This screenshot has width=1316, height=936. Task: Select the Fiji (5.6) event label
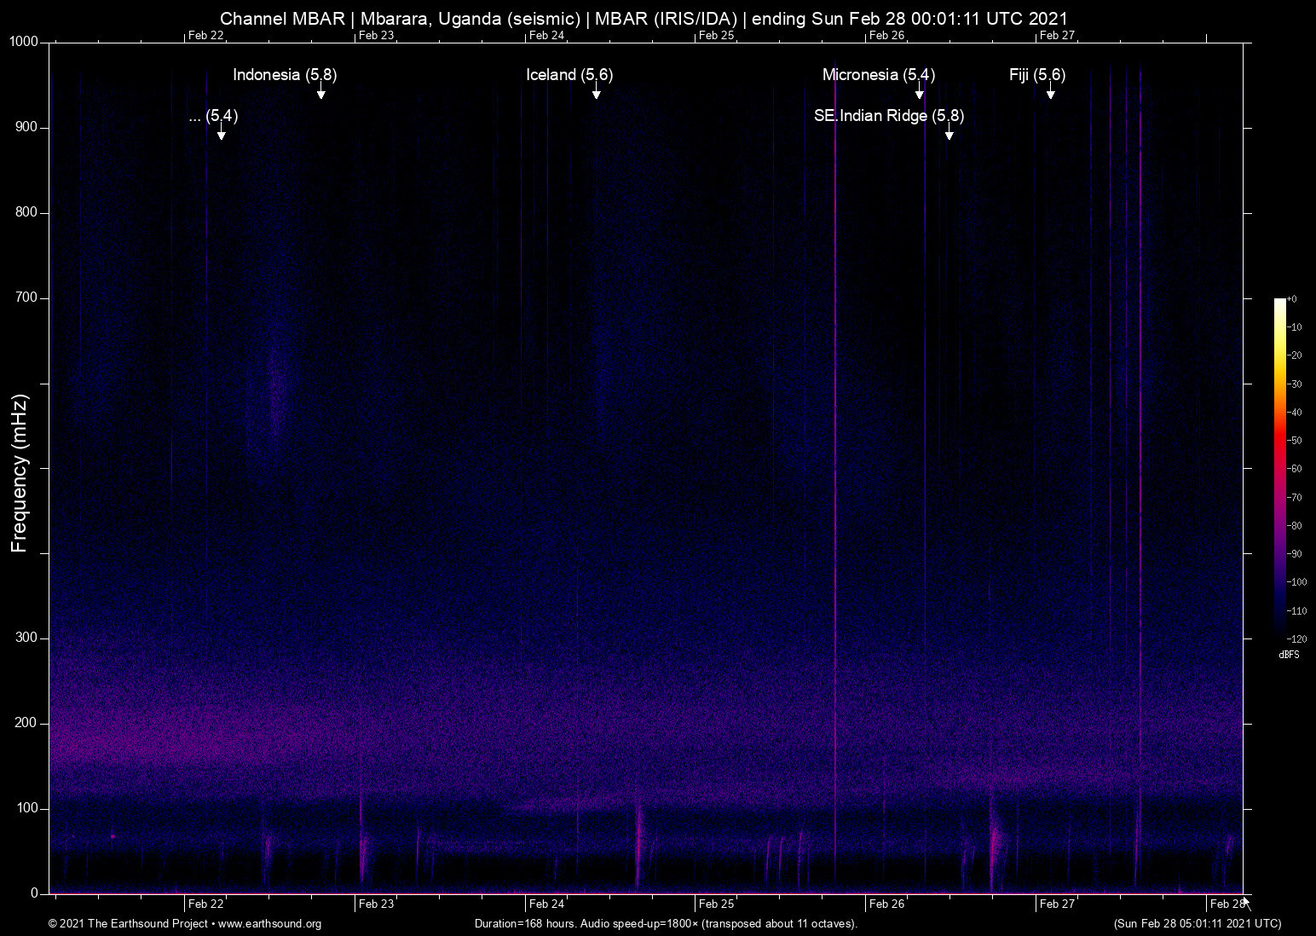pyautogui.click(x=1037, y=75)
